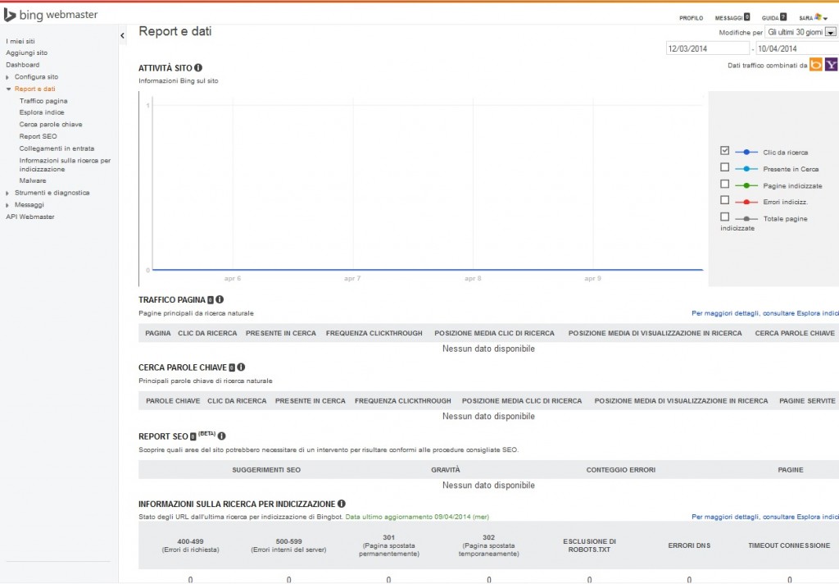
Task: Click the Guida question mark icon
Action: (x=783, y=17)
